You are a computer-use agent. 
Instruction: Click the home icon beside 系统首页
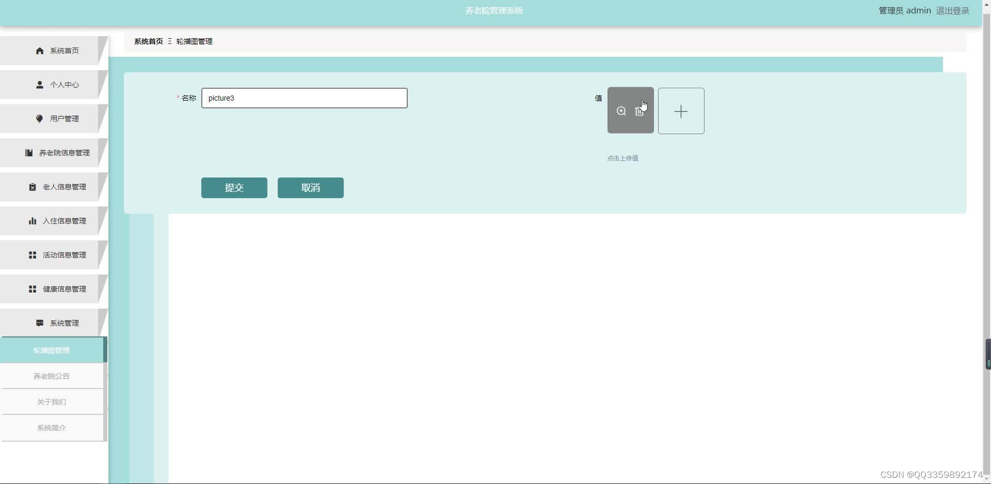(40, 51)
